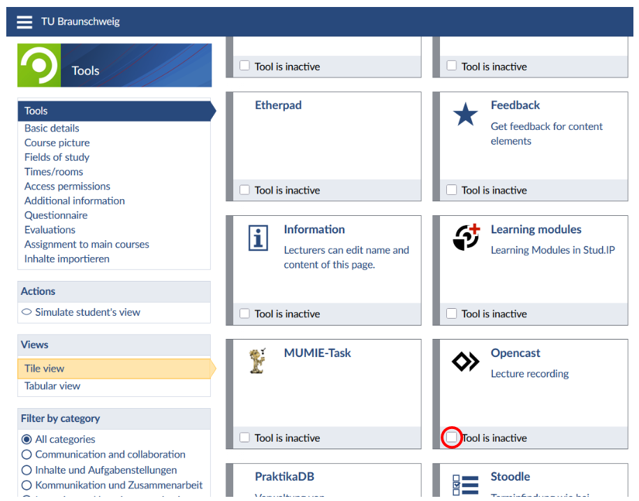Click the Stoodle checklist icon

click(x=465, y=485)
